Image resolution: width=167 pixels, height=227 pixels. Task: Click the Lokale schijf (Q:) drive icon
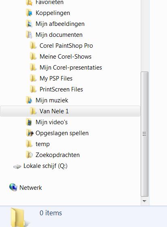[17, 166]
